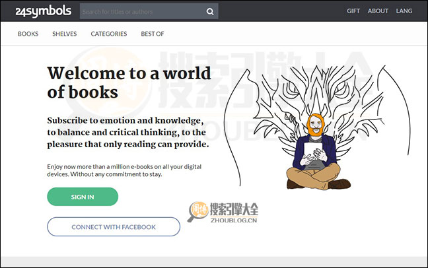Go to the BOOKS tab

28,34
